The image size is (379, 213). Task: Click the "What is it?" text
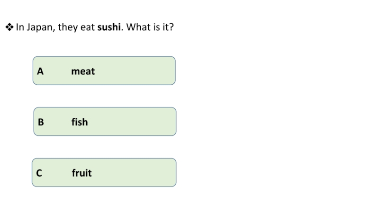(x=150, y=27)
